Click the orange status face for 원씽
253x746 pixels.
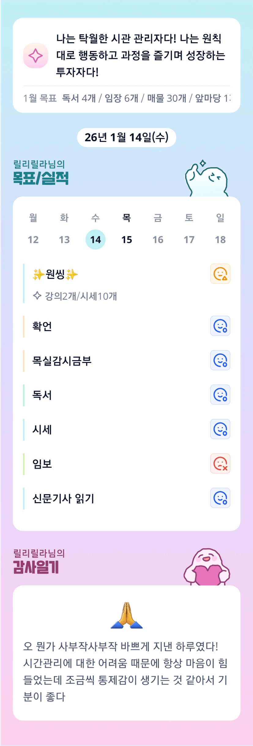220,274
